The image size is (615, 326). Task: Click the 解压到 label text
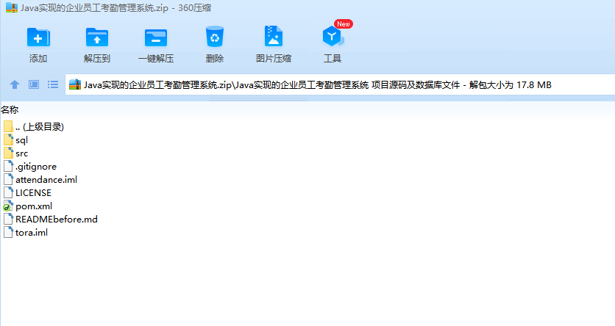coord(97,59)
